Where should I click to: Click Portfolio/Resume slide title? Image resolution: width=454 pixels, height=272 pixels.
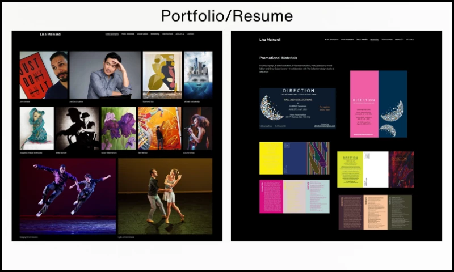coord(227,16)
